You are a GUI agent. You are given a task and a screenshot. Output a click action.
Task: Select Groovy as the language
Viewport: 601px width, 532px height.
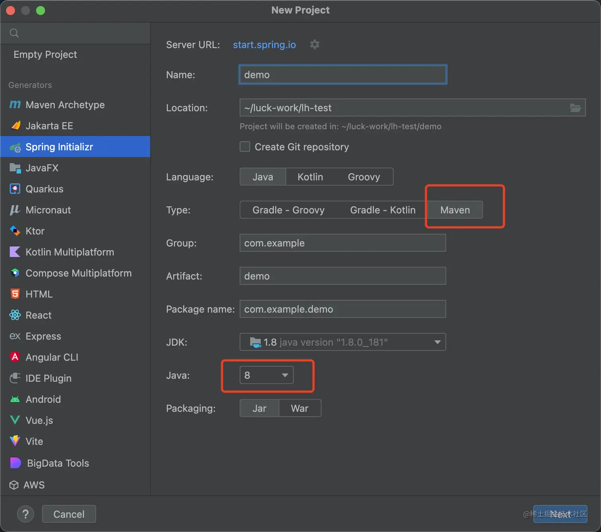[x=364, y=177]
